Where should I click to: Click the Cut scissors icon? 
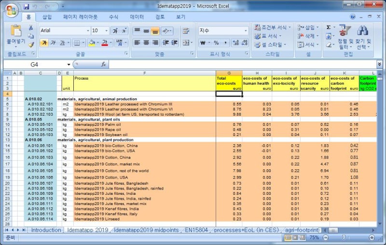31,28
